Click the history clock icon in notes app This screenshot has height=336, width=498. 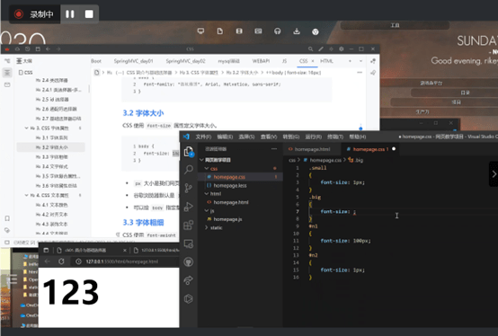(x=28, y=49)
